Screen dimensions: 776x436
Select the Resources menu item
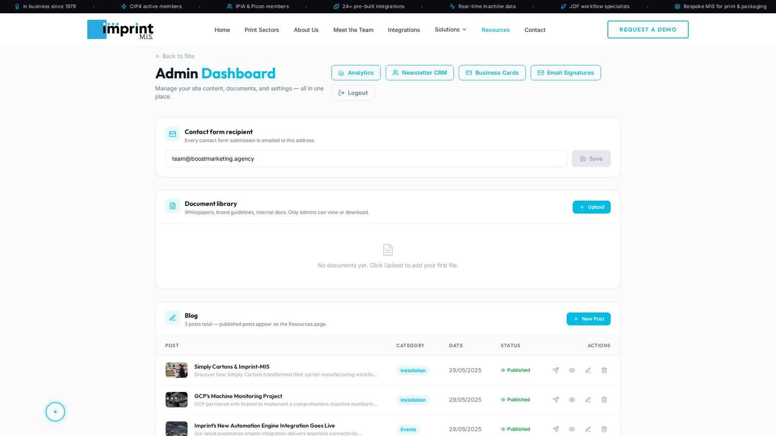tap(495, 30)
